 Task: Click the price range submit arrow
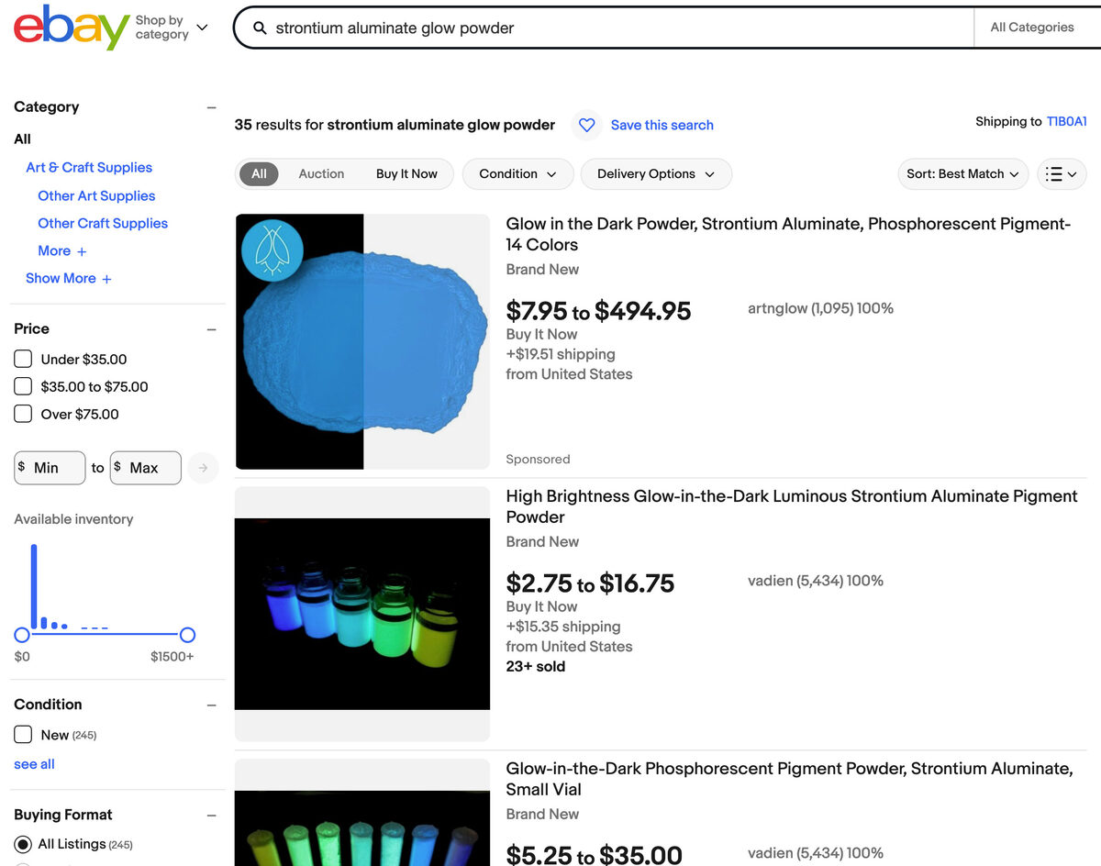(x=203, y=468)
